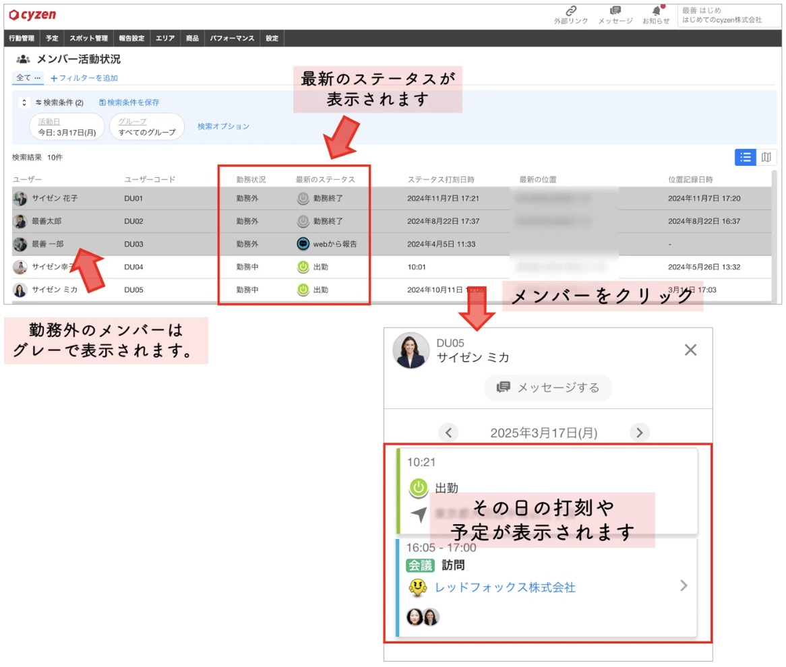Open the スポット管理 menu
This screenshot has width=786, height=667.
89,38
